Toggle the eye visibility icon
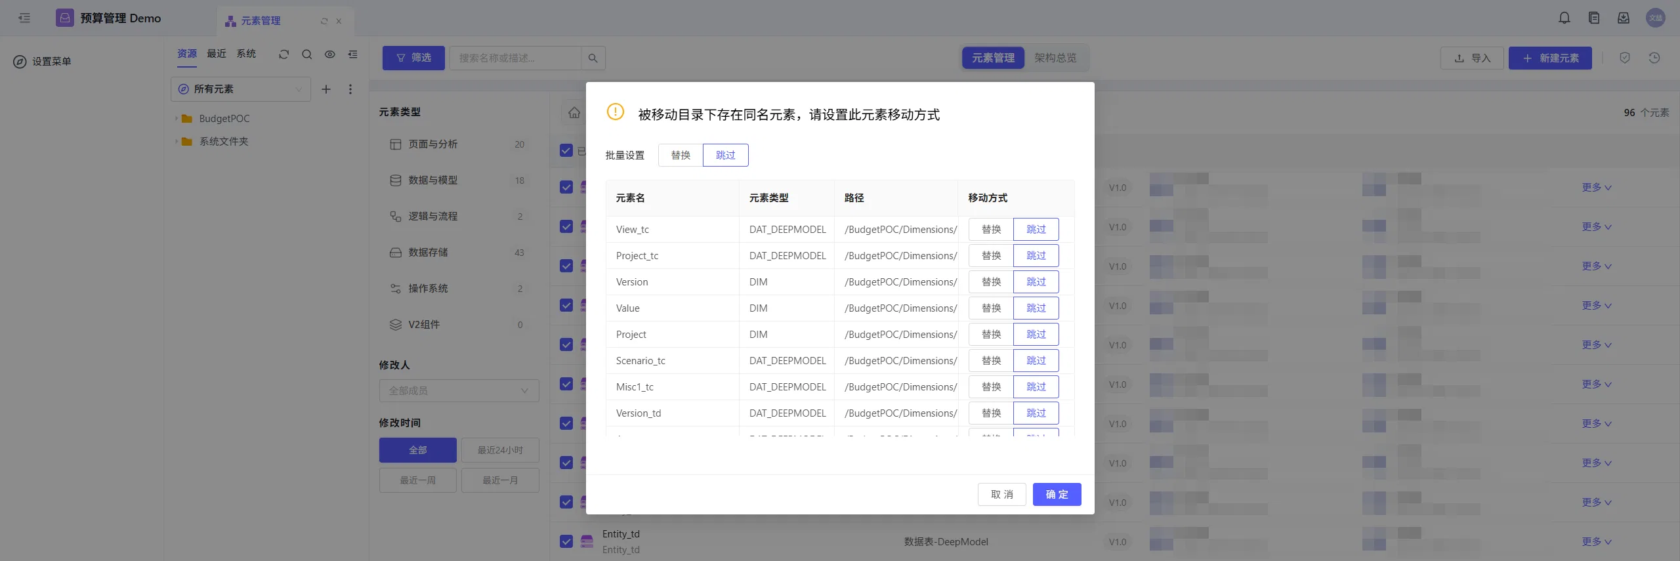The height and width of the screenshot is (561, 1680). [330, 54]
